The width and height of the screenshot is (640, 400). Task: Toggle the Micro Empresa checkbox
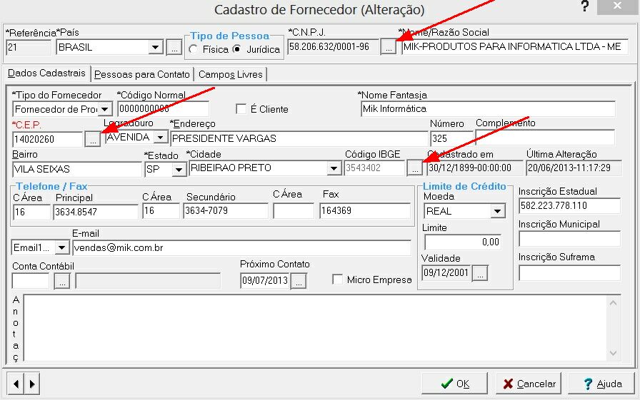(338, 280)
